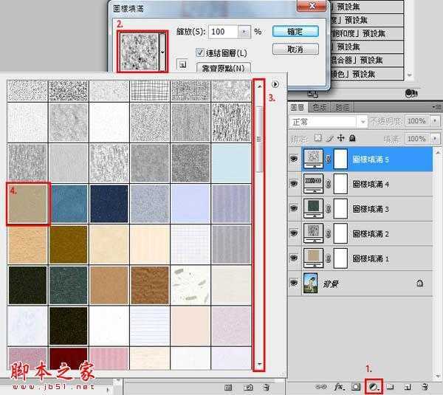Image resolution: width=443 pixels, height=395 pixels.
Task: Switch to the 色版 tab
Action: point(320,106)
